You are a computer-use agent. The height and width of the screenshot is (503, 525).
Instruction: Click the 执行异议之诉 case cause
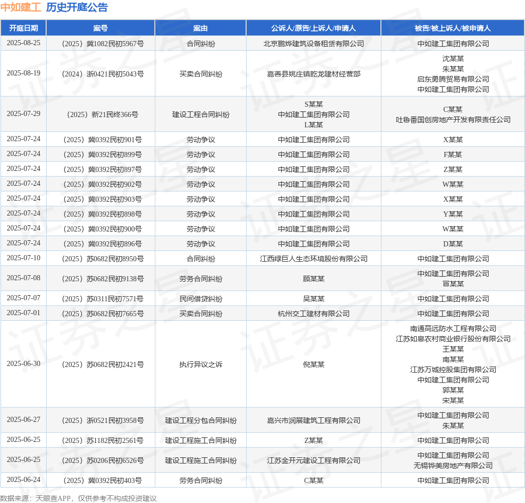[x=200, y=364]
